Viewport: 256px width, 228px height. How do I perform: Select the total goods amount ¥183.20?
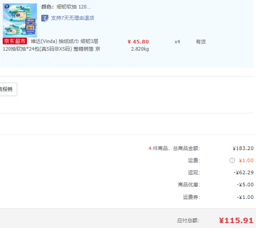(243, 148)
